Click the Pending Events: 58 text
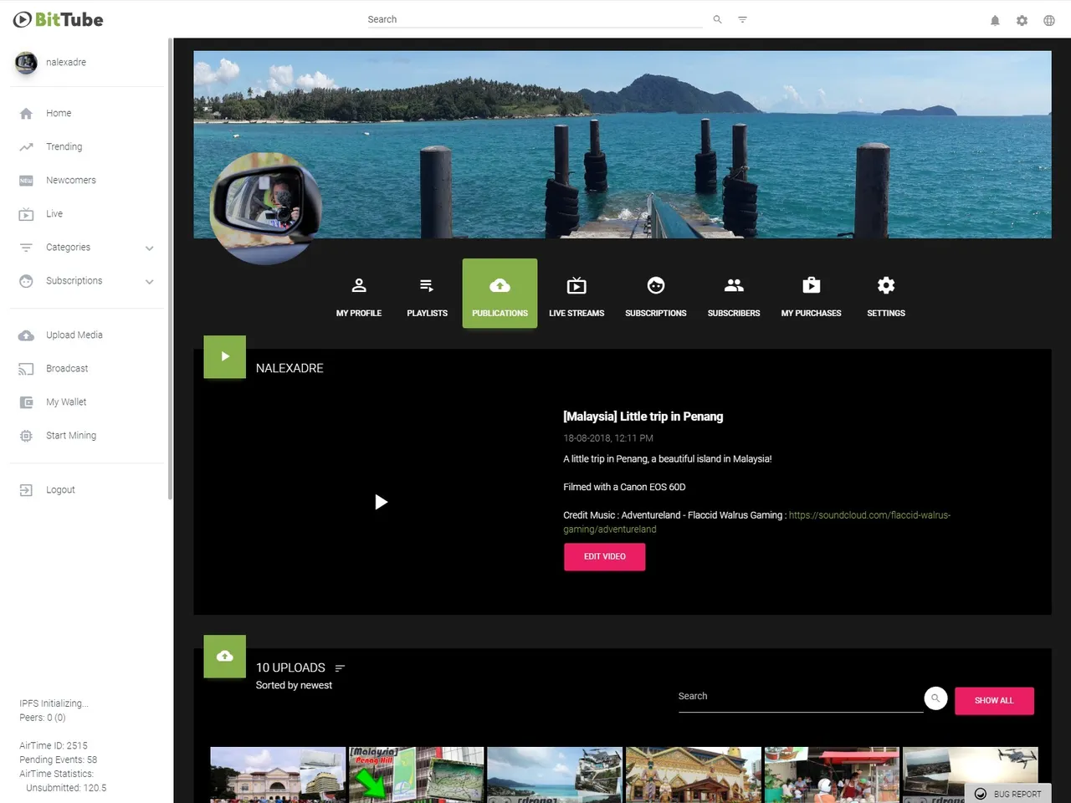The height and width of the screenshot is (803, 1071). pyautogui.click(x=59, y=760)
